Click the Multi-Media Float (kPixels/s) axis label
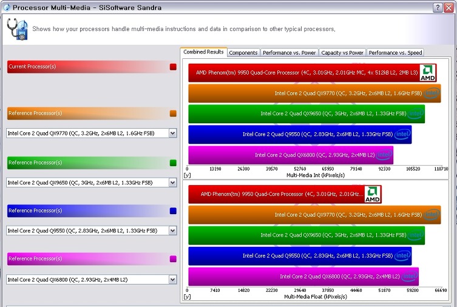 [316, 297]
